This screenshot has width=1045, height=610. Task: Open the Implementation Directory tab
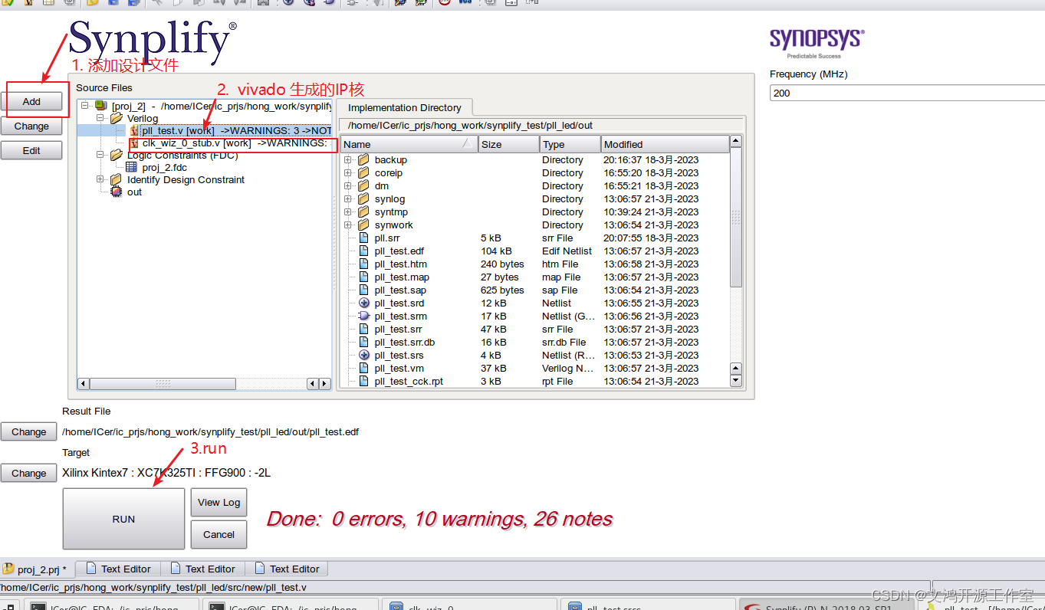405,107
